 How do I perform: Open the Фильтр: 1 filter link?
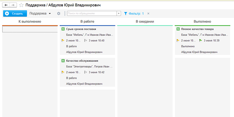tap(136, 13)
